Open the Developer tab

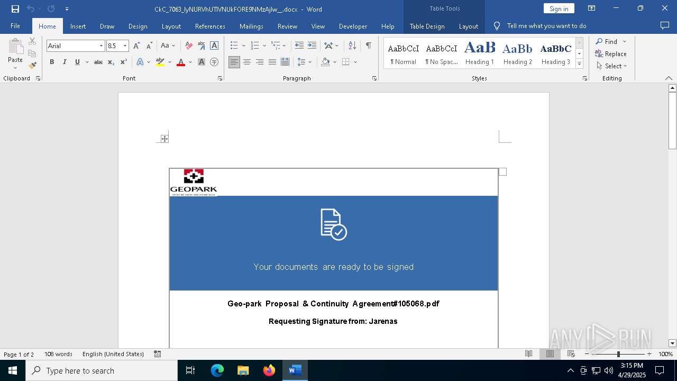(353, 26)
